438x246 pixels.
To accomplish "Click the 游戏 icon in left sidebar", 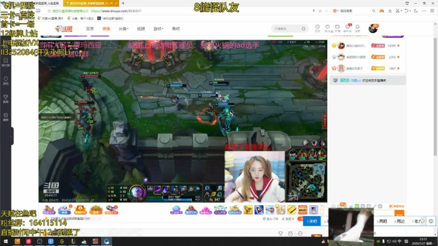I will tap(5, 80).
